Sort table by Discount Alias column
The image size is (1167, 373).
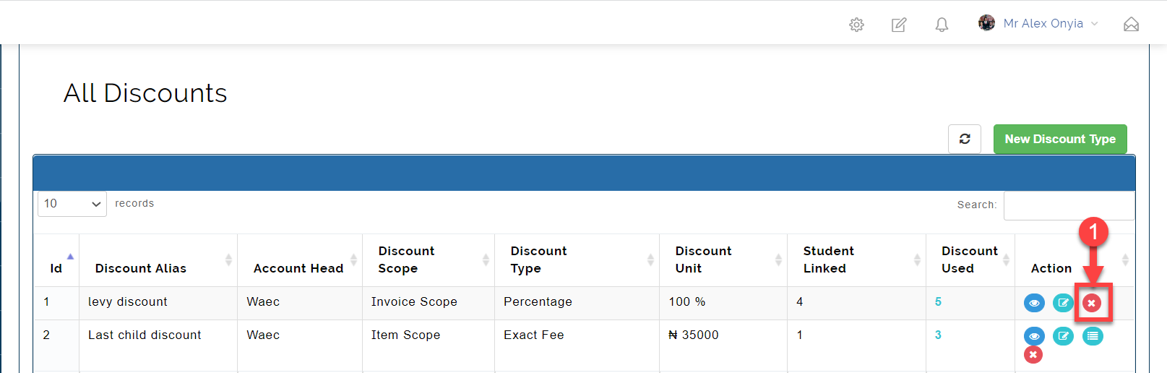(158, 260)
